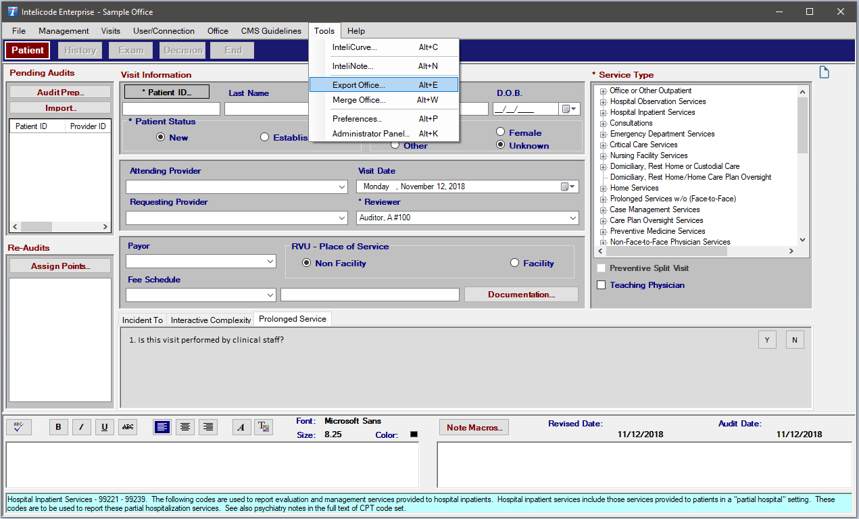Expand Critical Care Services node
Image resolution: width=859 pixels, height=519 pixels.
pyautogui.click(x=603, y=145)
